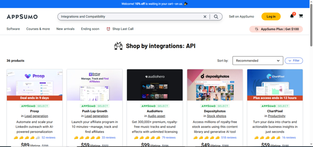
Task: View ChartPixel's 16 reviews
Action: 289,138
